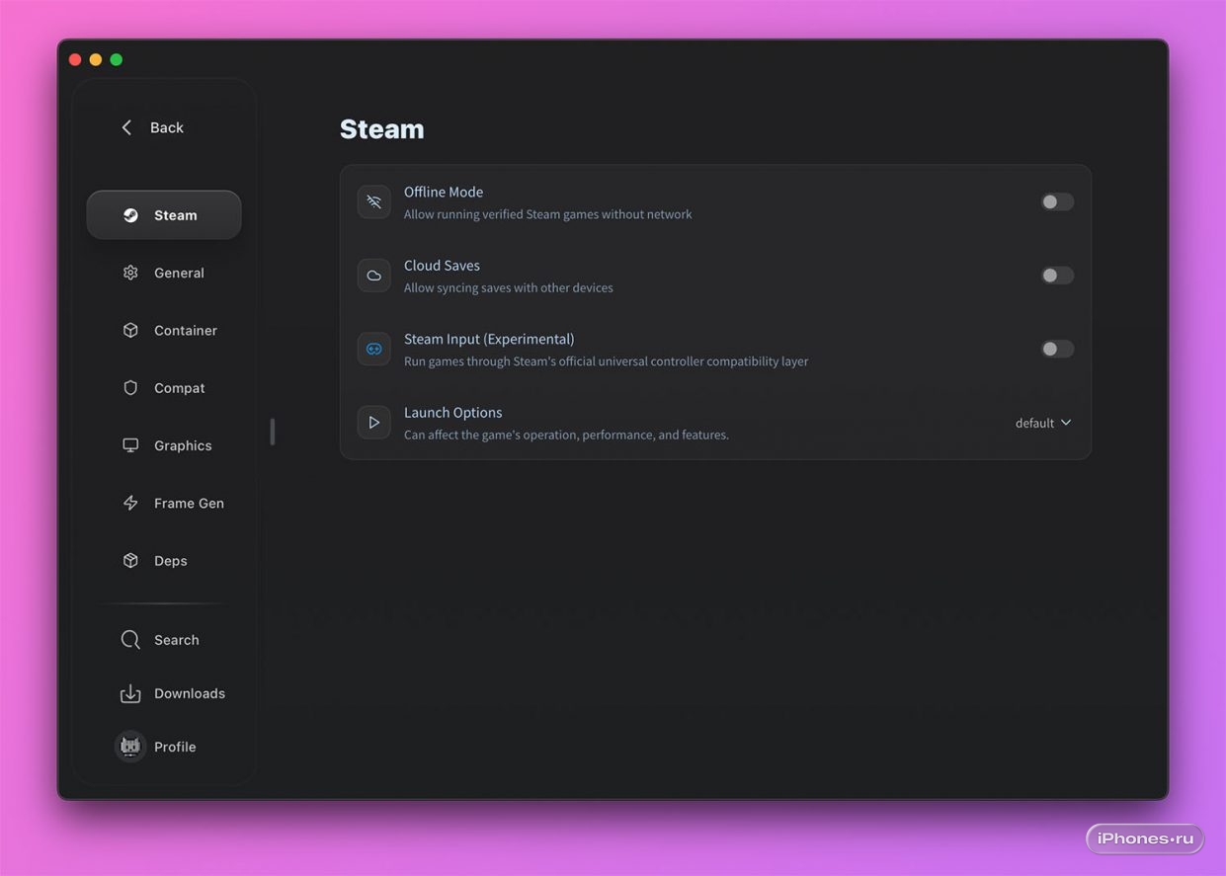The height and width of the screenshot is (876, 1226).
Task: Click the Steam Input controller compatibility description
Action: (x=606, y=361)
